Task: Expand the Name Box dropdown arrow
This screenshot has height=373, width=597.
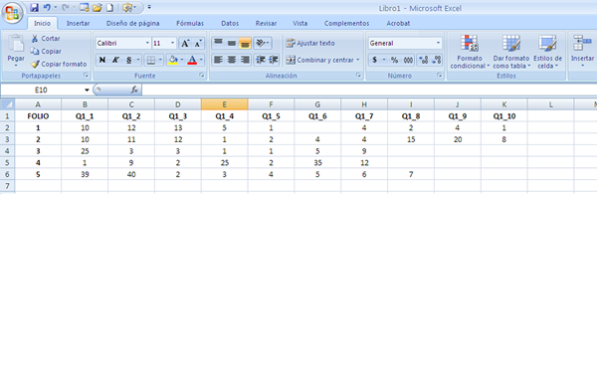Action: [87, 90]
